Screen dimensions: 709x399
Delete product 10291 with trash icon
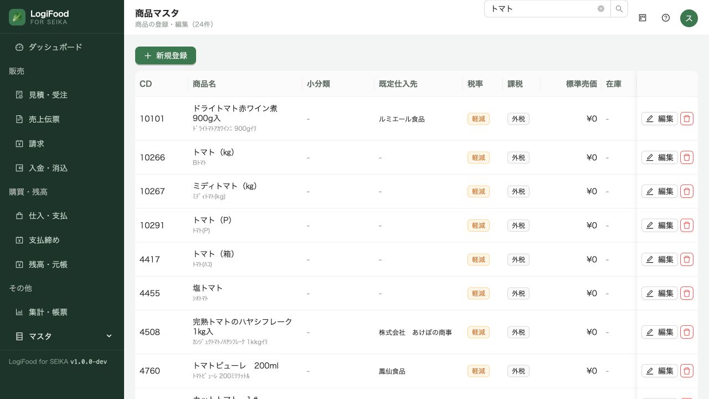point(687,226)
